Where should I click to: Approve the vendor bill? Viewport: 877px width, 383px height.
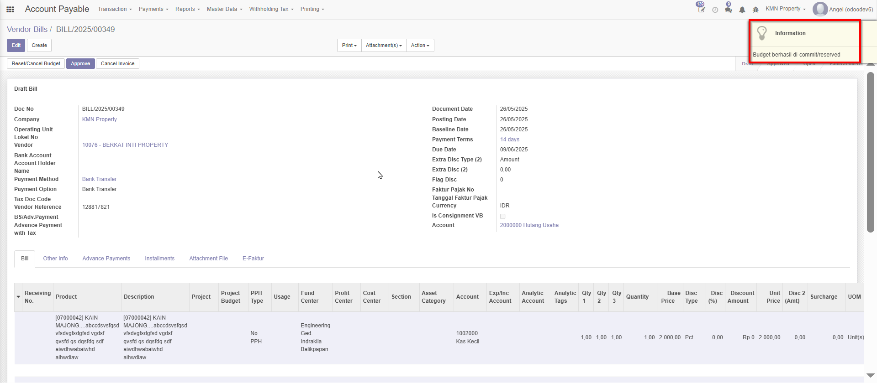(x=80, y=63)
